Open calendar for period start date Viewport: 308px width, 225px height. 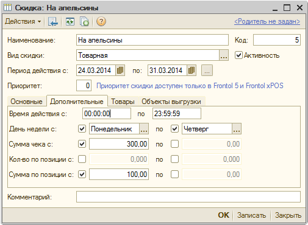120,71
